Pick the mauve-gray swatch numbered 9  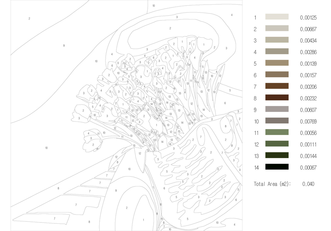point(277,109)
